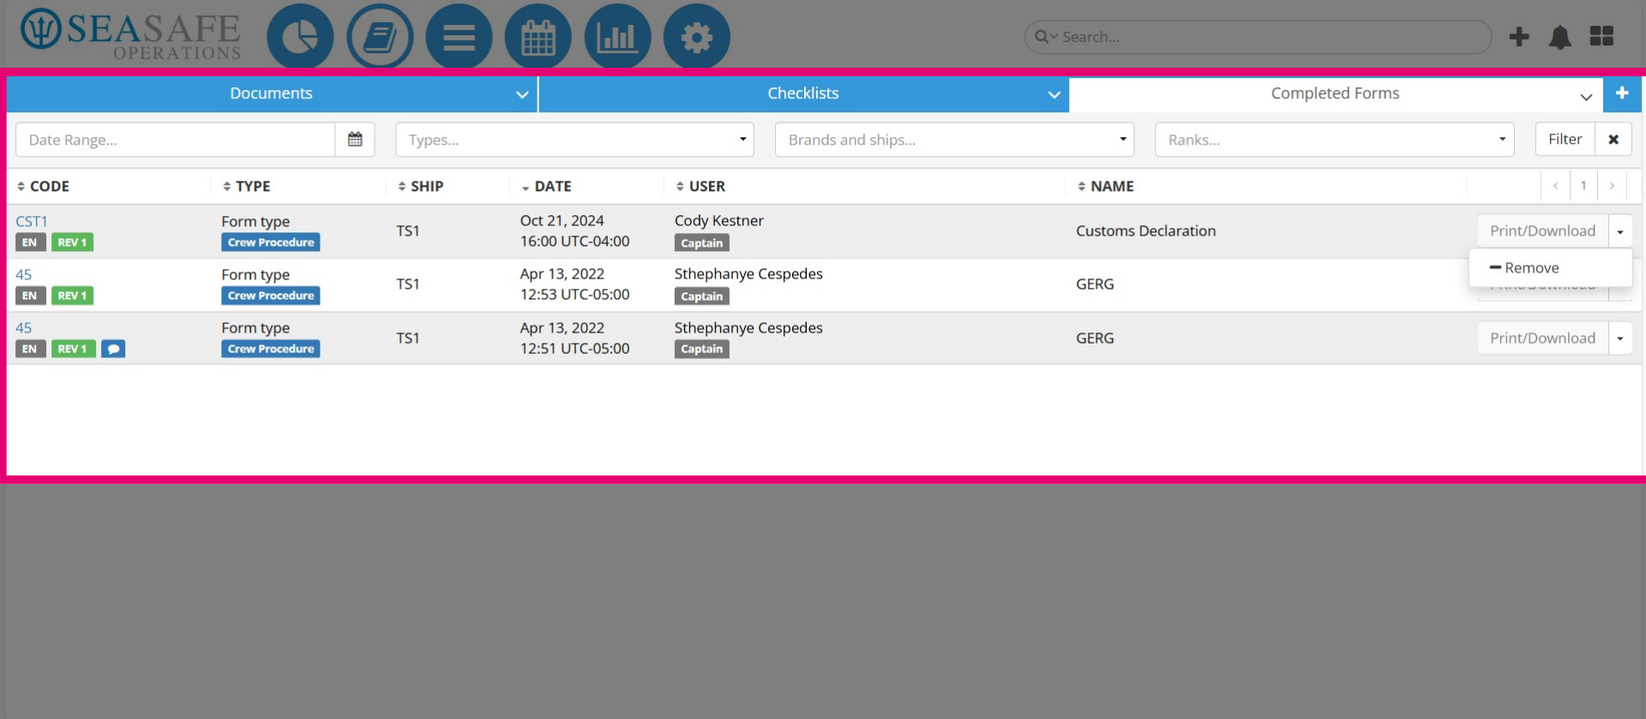
Task: Open code 45 link on 12:53 row
Action: [x=24, y=275]
